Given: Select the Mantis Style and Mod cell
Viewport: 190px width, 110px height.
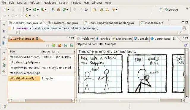Looking at the screenshot, I should click(56, 68).
